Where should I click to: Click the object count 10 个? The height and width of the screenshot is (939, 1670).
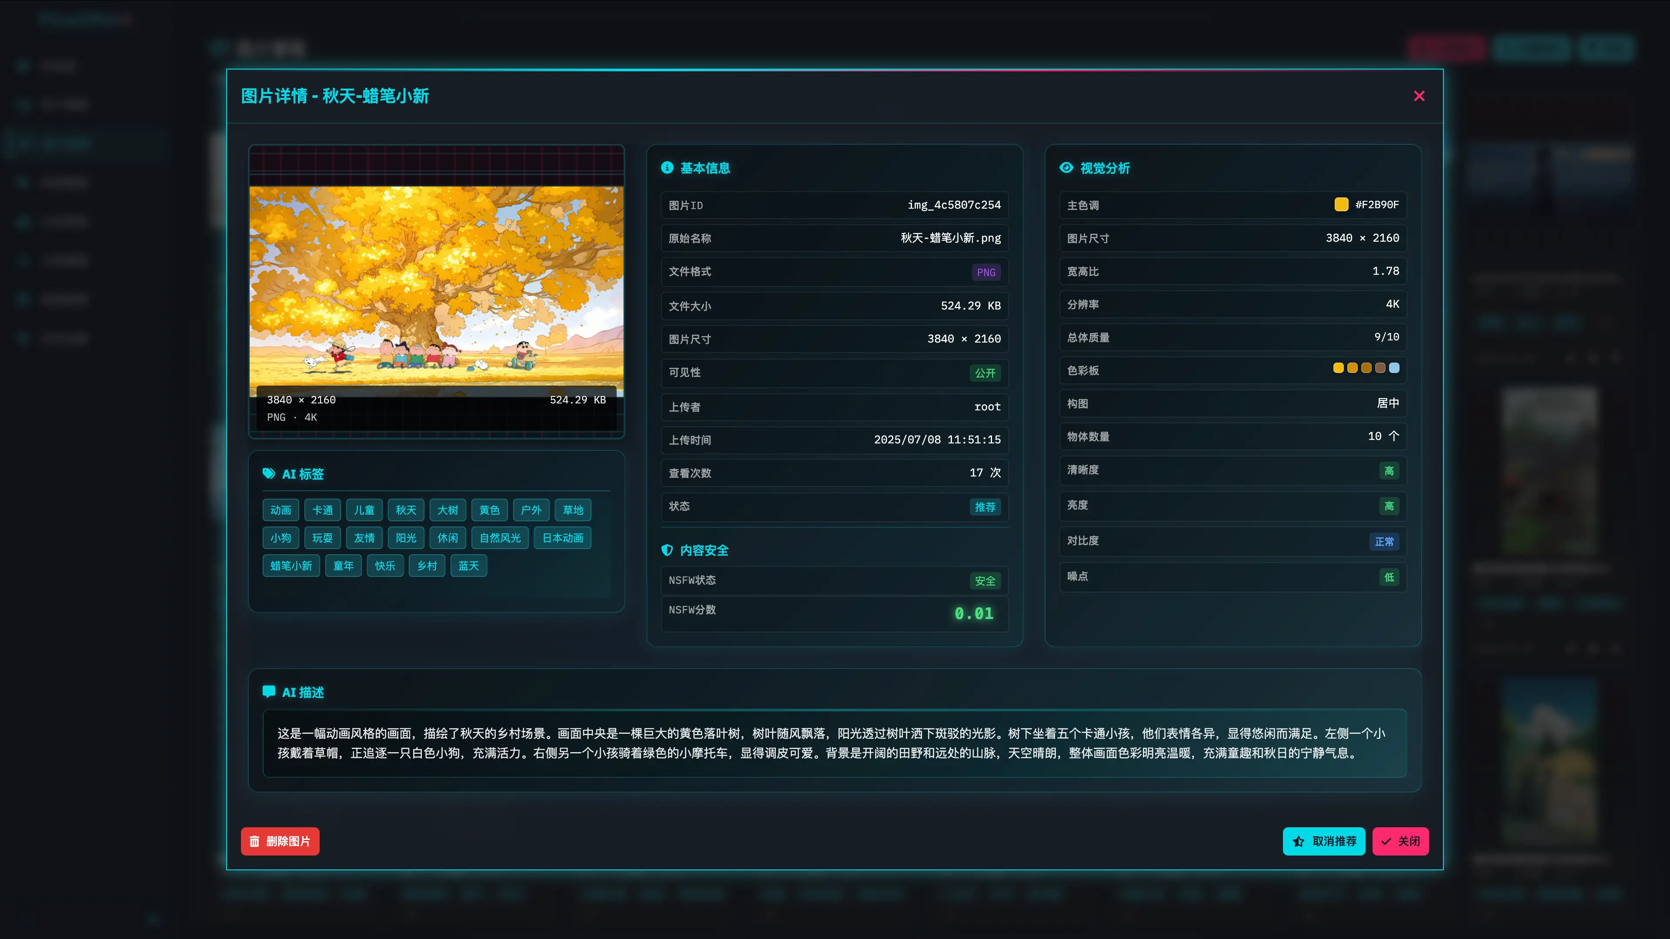tap(1383, 436)
